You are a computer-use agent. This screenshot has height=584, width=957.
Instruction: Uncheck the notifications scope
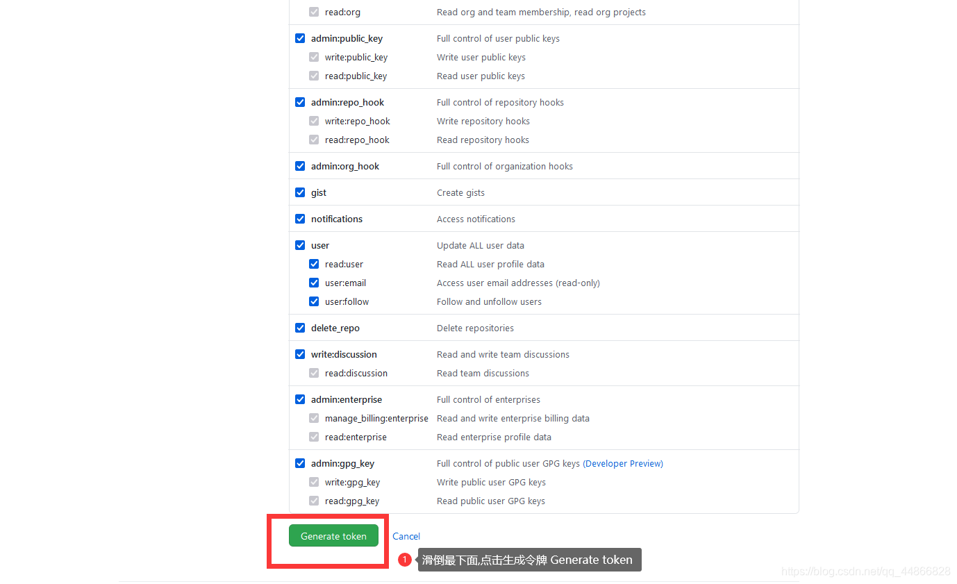[x=300, y=218]
